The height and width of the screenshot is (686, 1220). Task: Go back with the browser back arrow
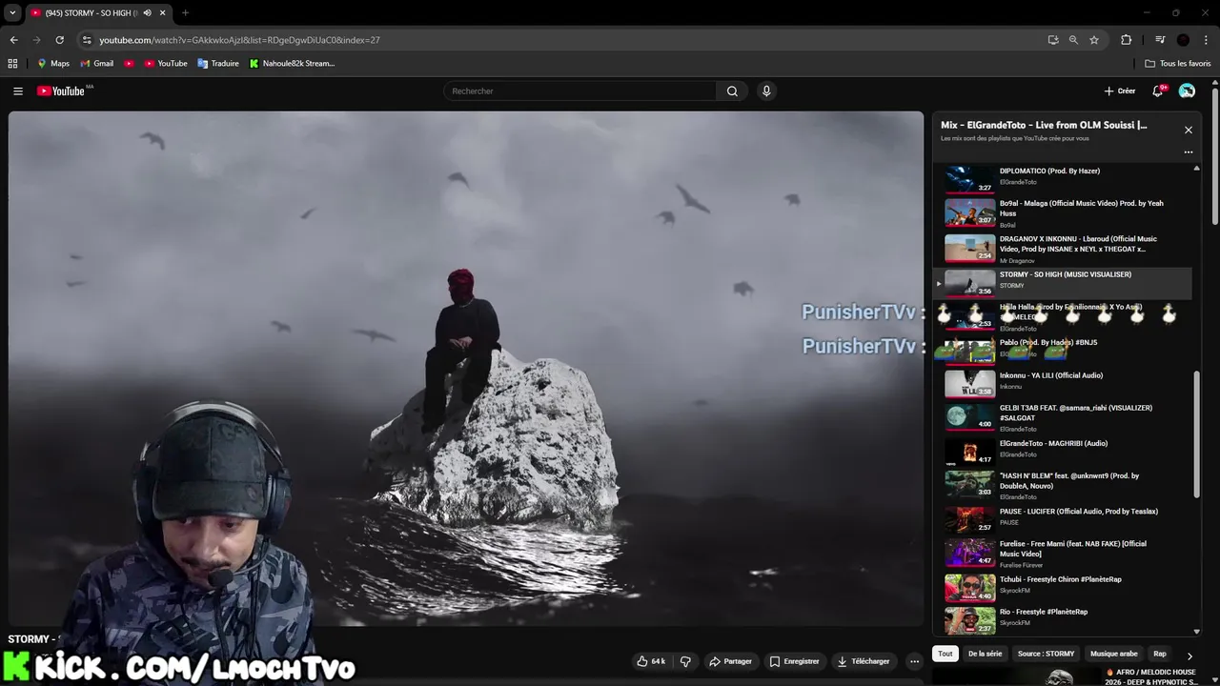point(13,40)
